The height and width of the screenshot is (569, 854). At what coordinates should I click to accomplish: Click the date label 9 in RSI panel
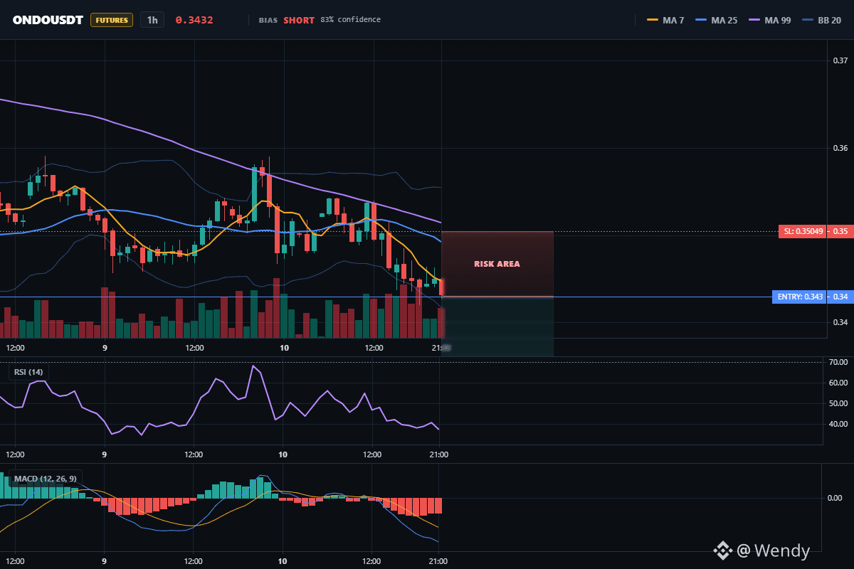pyautogui.click(x=104, y=454)
